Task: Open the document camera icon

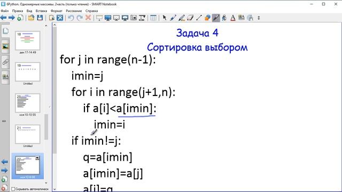Action: point(142,18)
